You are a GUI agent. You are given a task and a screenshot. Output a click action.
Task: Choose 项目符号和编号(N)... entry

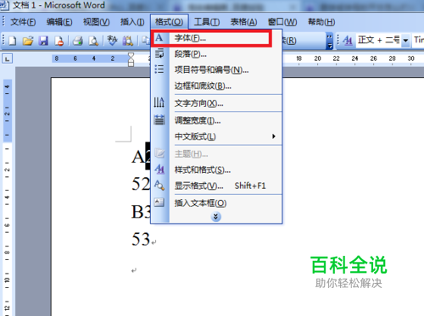pos(217,69)
